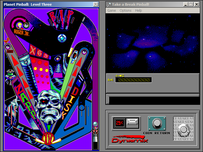Click the 1st player score display
203x152 pixels.
click(x=133, y=80)
